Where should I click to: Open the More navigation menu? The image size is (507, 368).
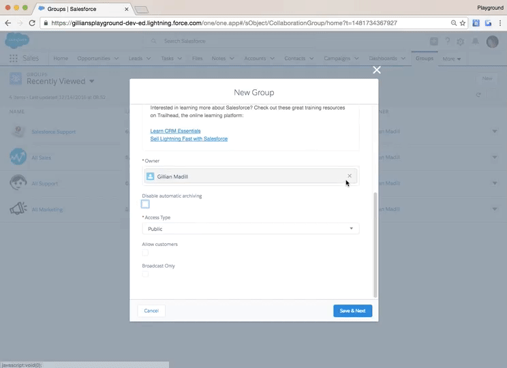(x=451, y=59)
